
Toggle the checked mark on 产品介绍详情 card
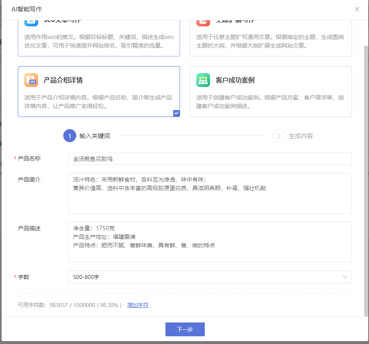click(176, 113)
